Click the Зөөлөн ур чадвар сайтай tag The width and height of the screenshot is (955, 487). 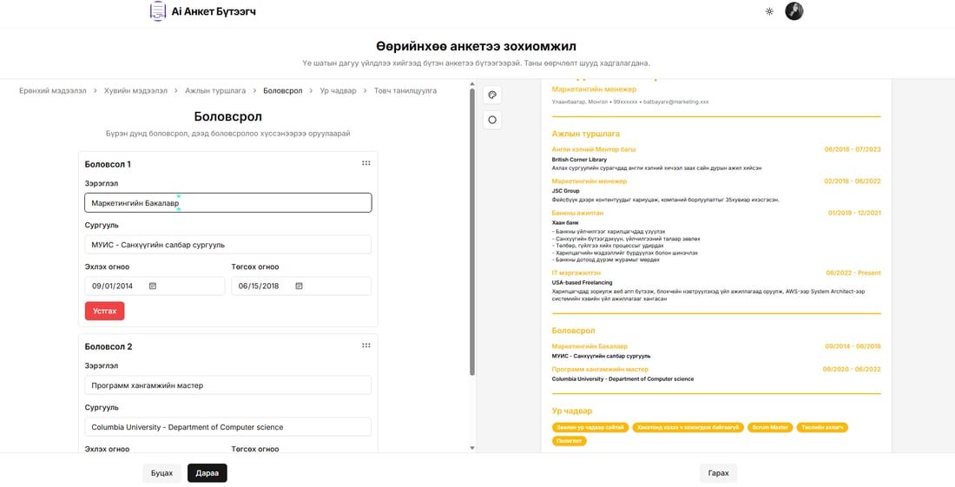(589, 427)
